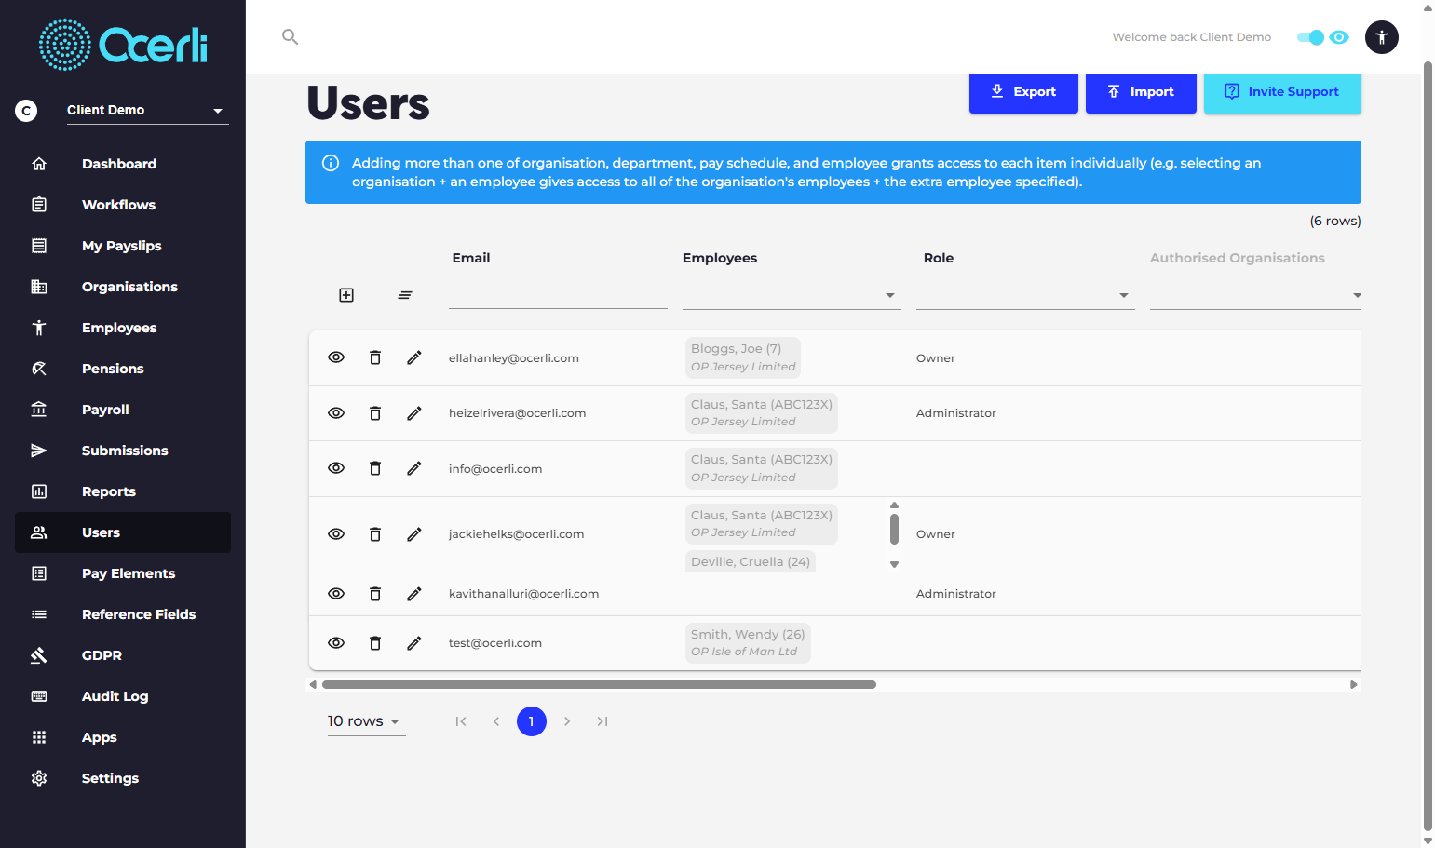The image size is (1435, 848).
Task: Open Audit Log in the sidebar
Action: coord(123,696)
